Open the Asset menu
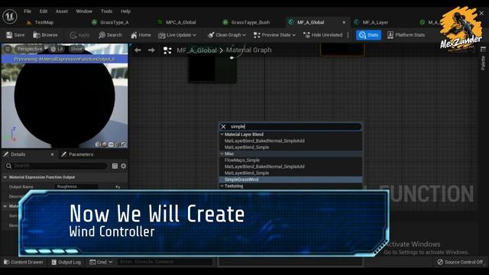Image resolution: width=489 pixels, height=275 pixels. pos(61,11)
